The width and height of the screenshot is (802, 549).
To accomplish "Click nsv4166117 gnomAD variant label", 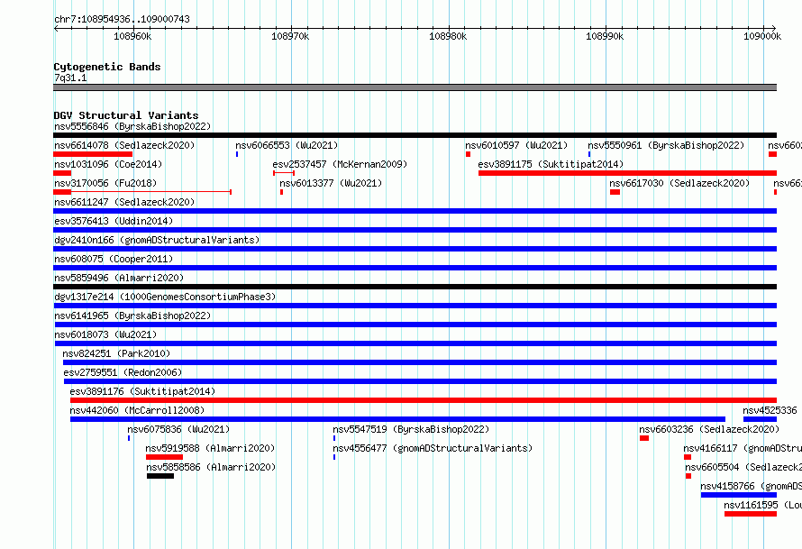I will tap(743, 448).
